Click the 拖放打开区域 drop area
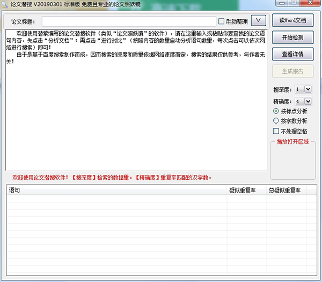The width and height of the screenshot is (322, 282). click(x=293, y=162)
